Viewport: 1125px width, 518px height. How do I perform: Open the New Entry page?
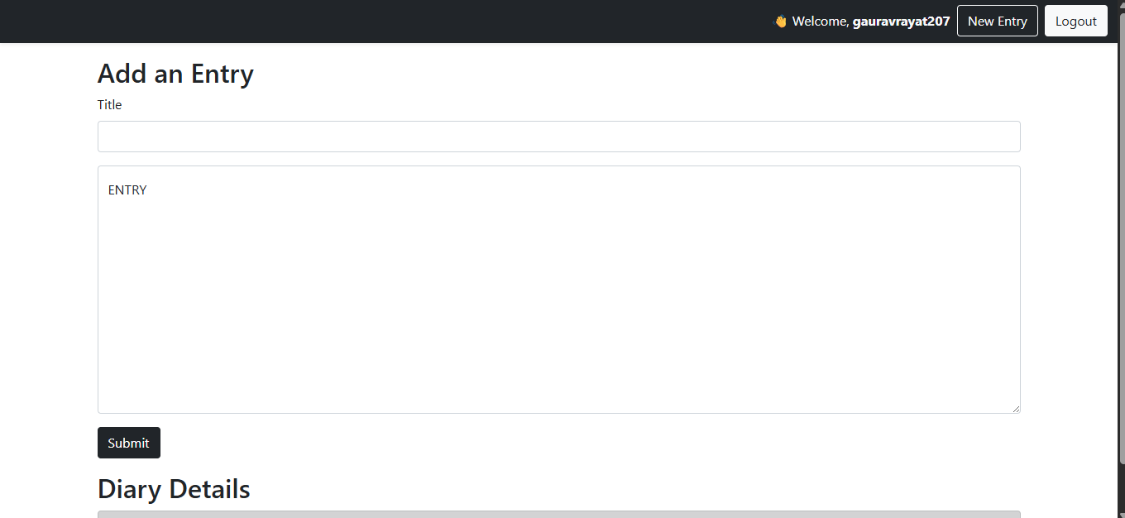pyautogui.click(x=997, y=21)
